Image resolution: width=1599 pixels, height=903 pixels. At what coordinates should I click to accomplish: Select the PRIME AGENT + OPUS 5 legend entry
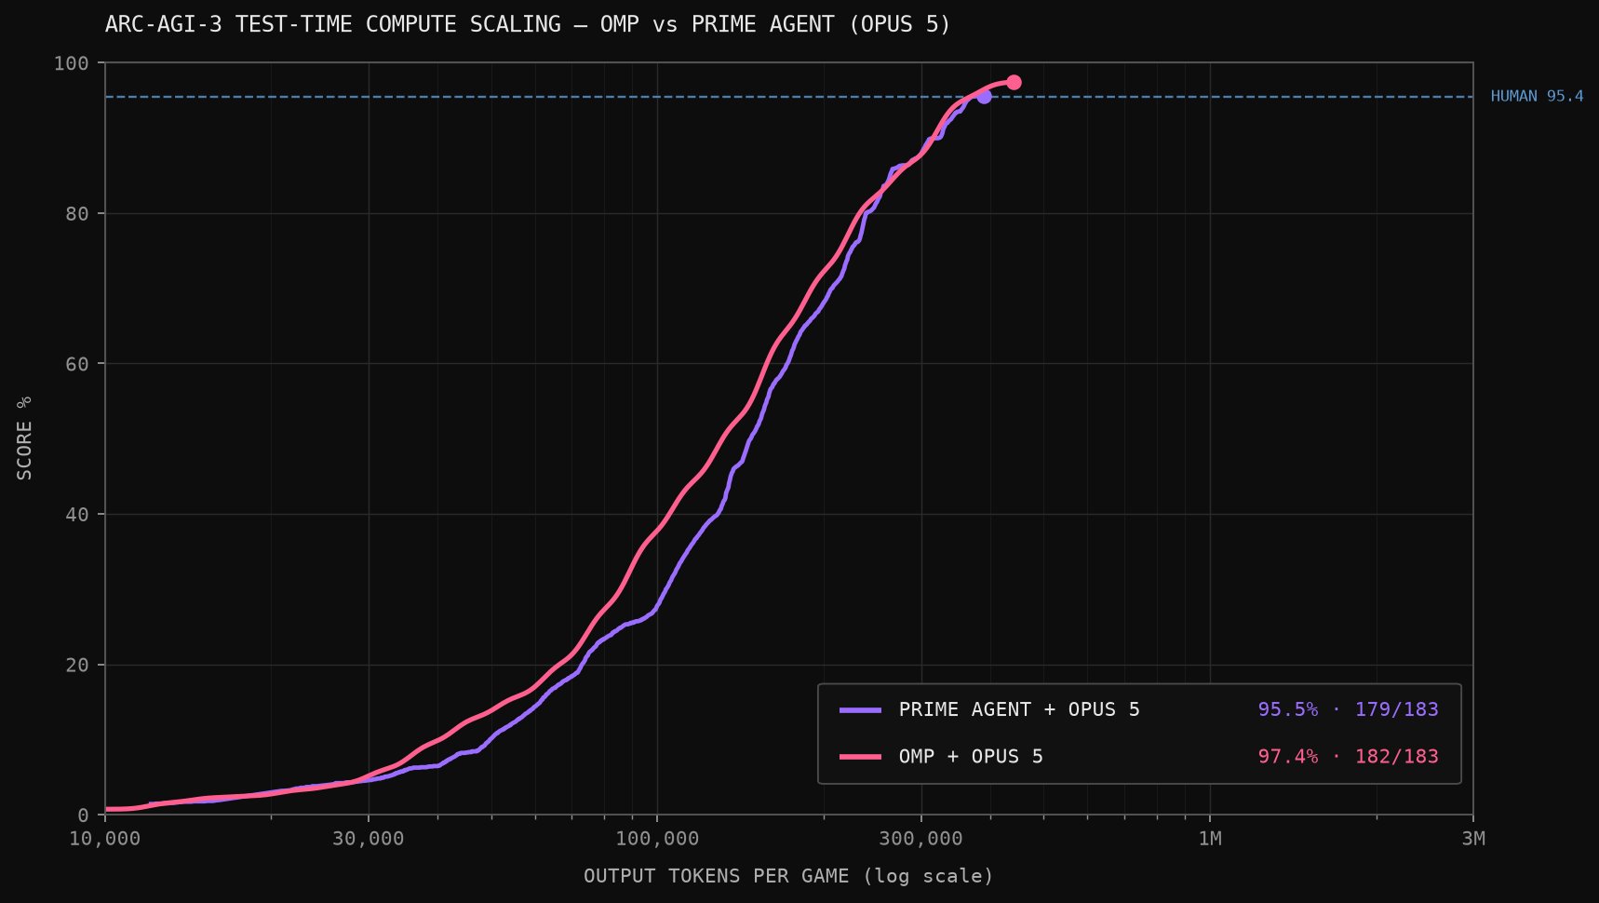pos(1138,709)
